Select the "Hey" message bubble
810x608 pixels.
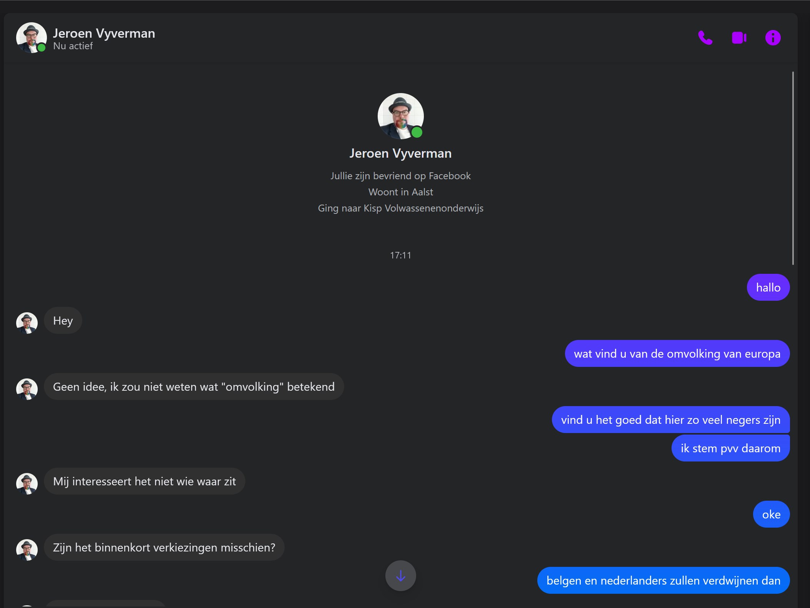63,320
